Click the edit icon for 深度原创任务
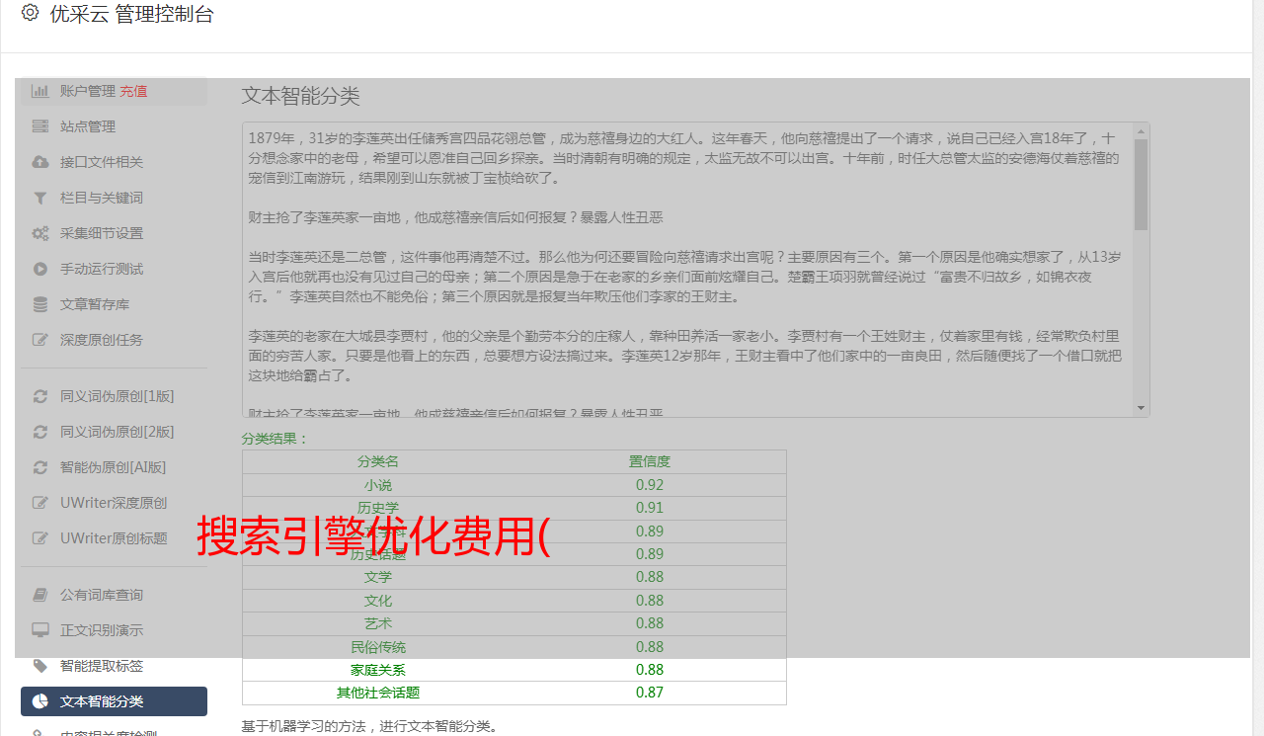This screenshot has width=1264, height=736. 39,340
